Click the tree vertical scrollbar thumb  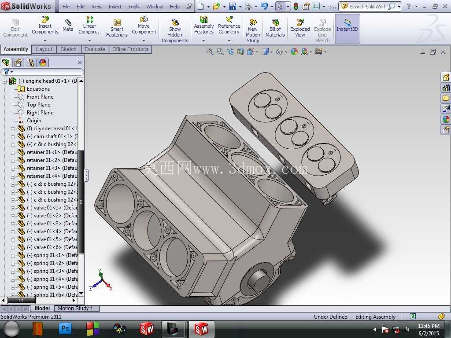tap(81, 202)
